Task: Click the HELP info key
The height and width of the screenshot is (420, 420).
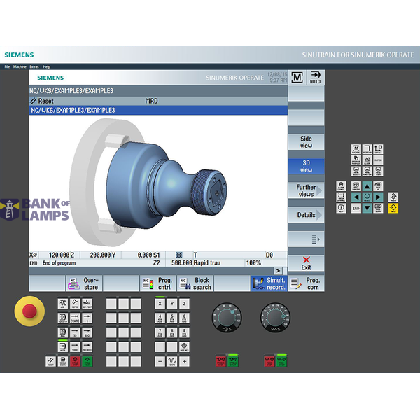Action: pyautogui.click(x=341, y=208)
